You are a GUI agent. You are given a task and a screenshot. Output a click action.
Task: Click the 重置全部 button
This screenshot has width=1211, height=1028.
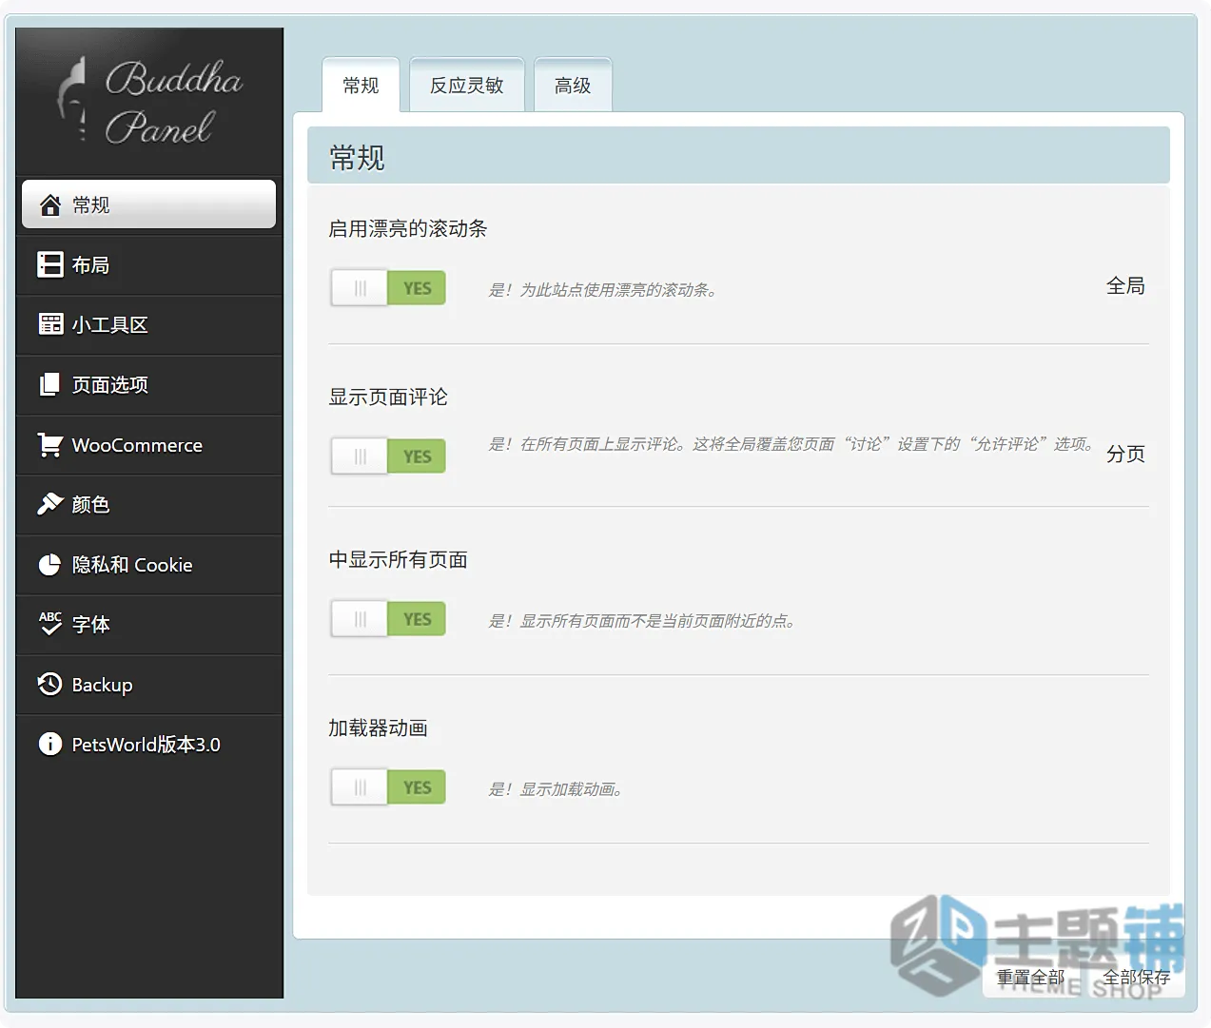1030,978
